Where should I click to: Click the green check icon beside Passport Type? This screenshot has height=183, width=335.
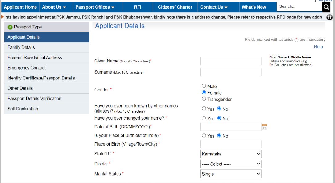(10, 27)
